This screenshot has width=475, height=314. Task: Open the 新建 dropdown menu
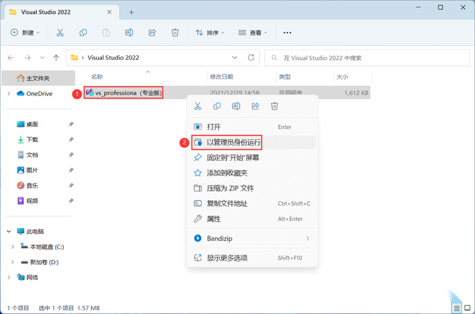[x=25, y=32]
